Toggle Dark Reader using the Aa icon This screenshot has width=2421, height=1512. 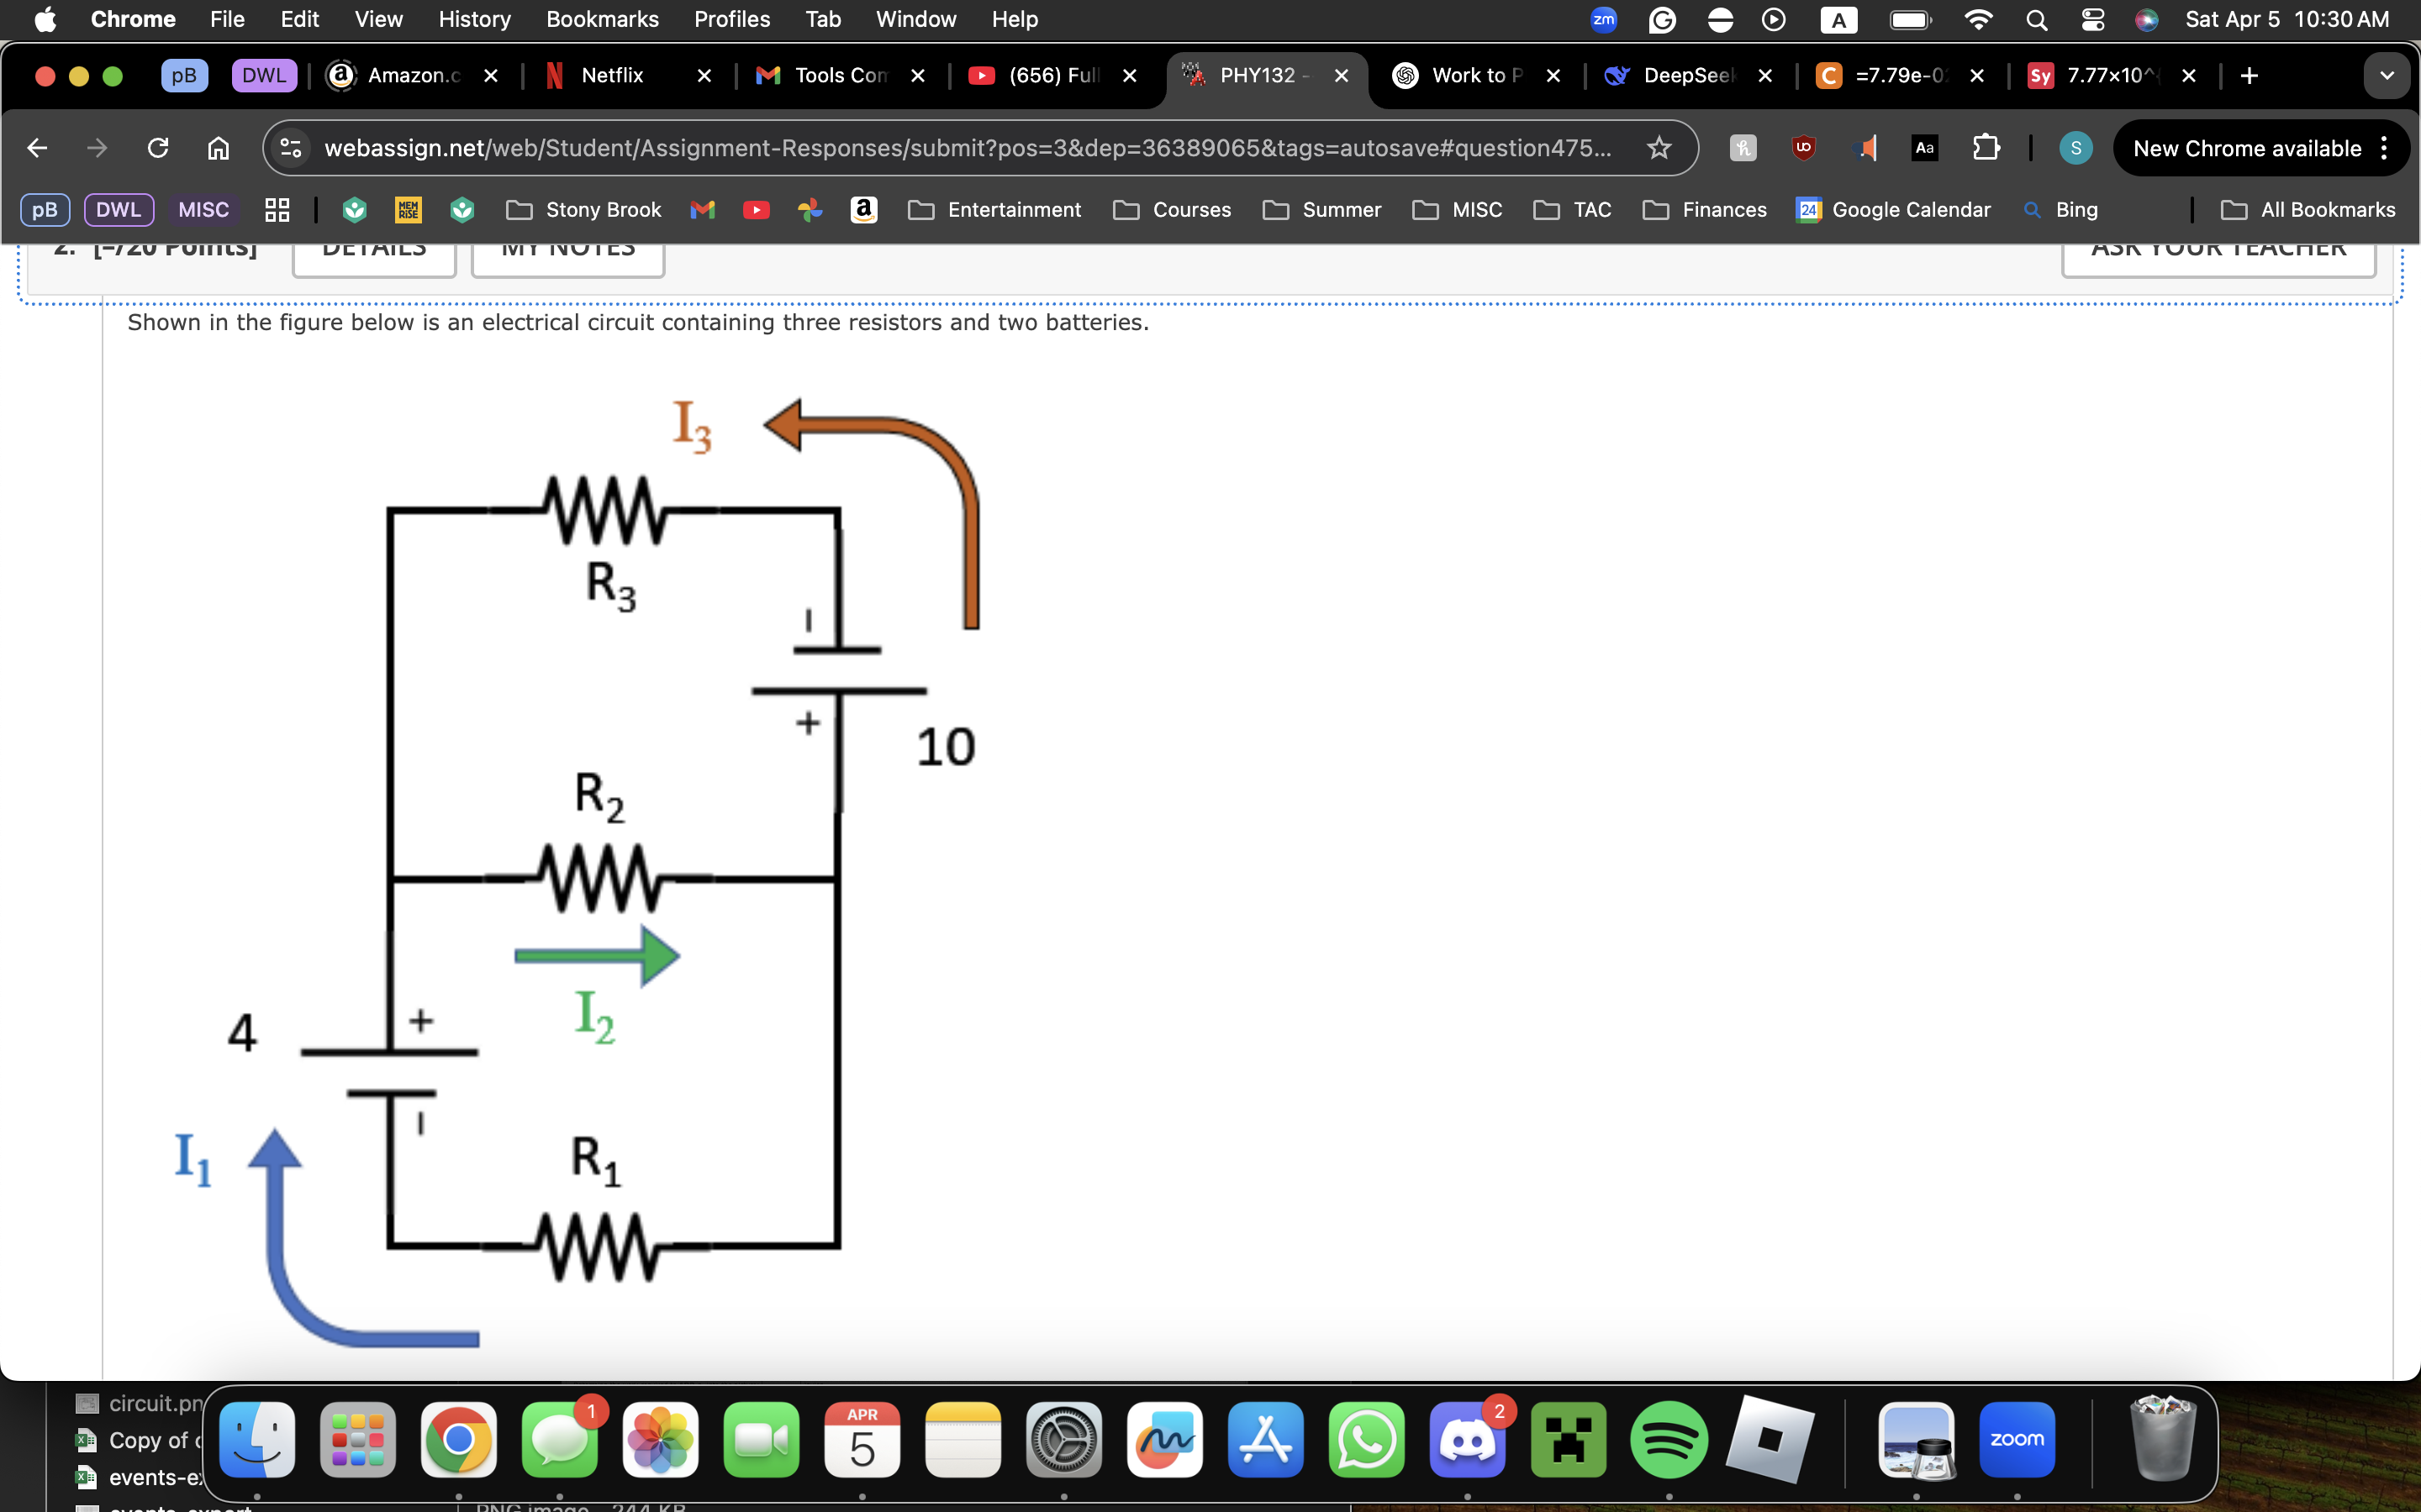pyautogui.click(x=1925, y=147)
